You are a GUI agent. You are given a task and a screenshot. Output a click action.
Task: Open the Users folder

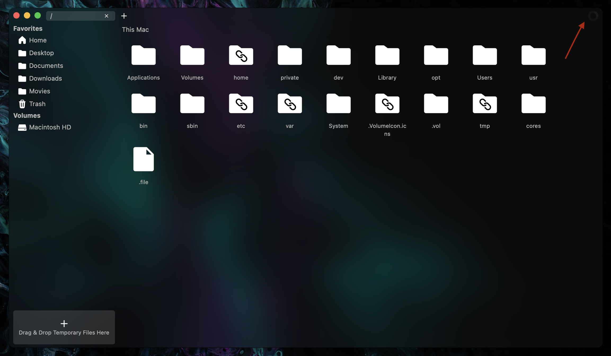(x=485, y=55)
